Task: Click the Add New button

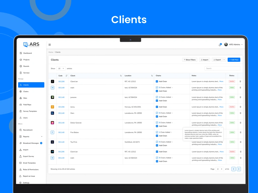Action: pos(234,60)
